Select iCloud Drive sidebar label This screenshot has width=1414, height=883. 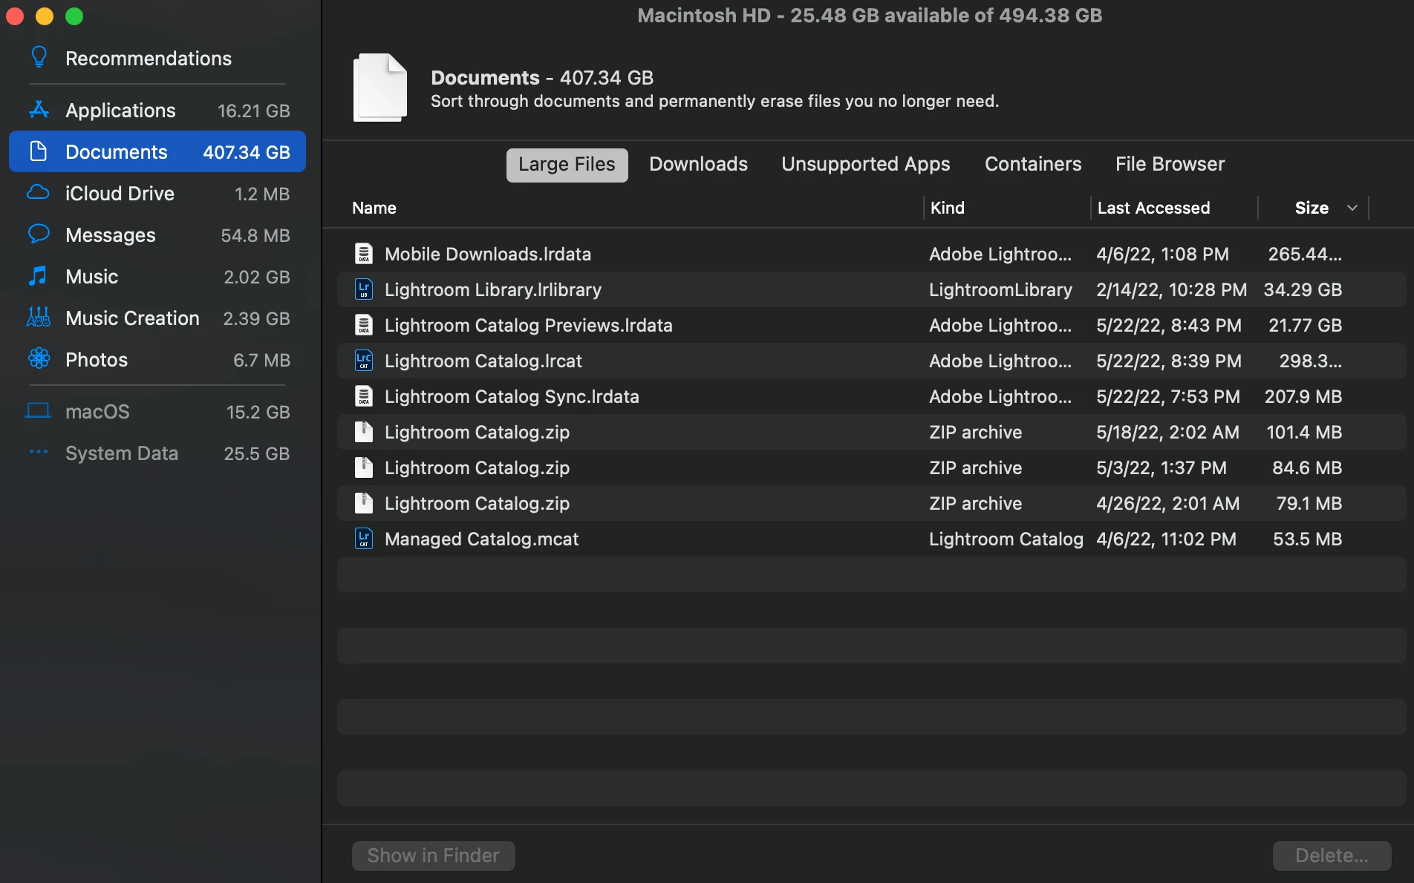[x=120, y=193]
